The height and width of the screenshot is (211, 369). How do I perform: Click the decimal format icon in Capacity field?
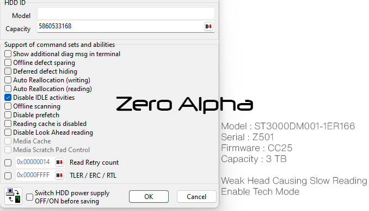pos(208,26)
